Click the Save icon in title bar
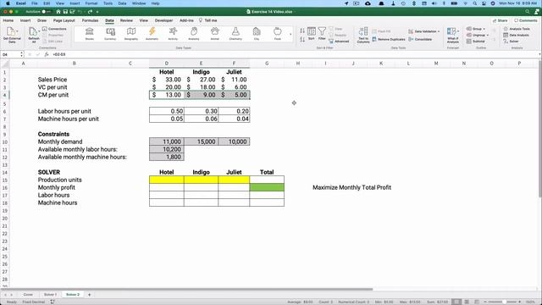Image resolution: width=542 pixels, height=305 pixels. [x=65, y=12]
